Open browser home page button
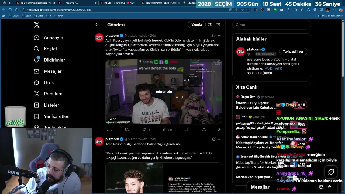Image resolution: width=345 pixels, height=194 pixels. pos(16,10)
